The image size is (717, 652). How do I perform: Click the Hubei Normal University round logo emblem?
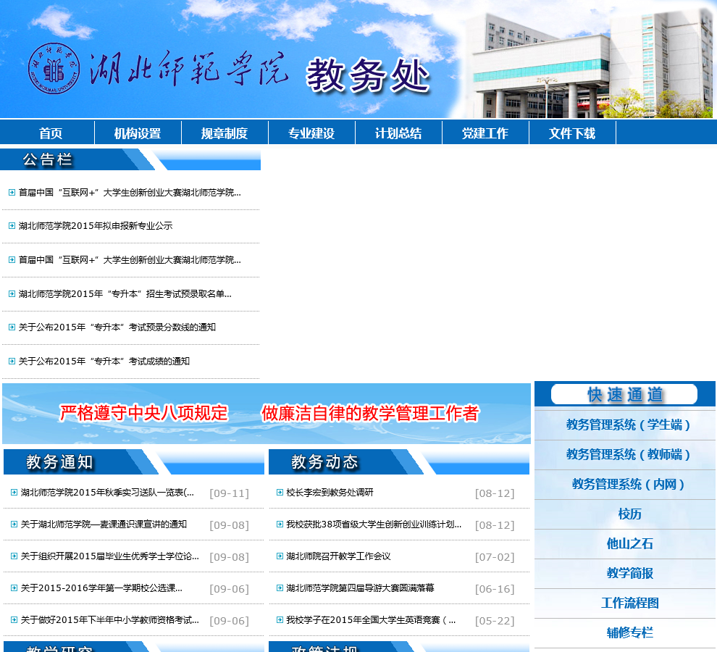(54, 69)
